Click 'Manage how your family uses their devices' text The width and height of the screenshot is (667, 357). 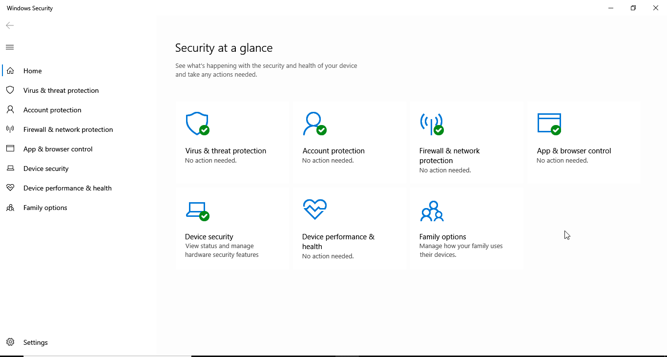pos(461,251)
